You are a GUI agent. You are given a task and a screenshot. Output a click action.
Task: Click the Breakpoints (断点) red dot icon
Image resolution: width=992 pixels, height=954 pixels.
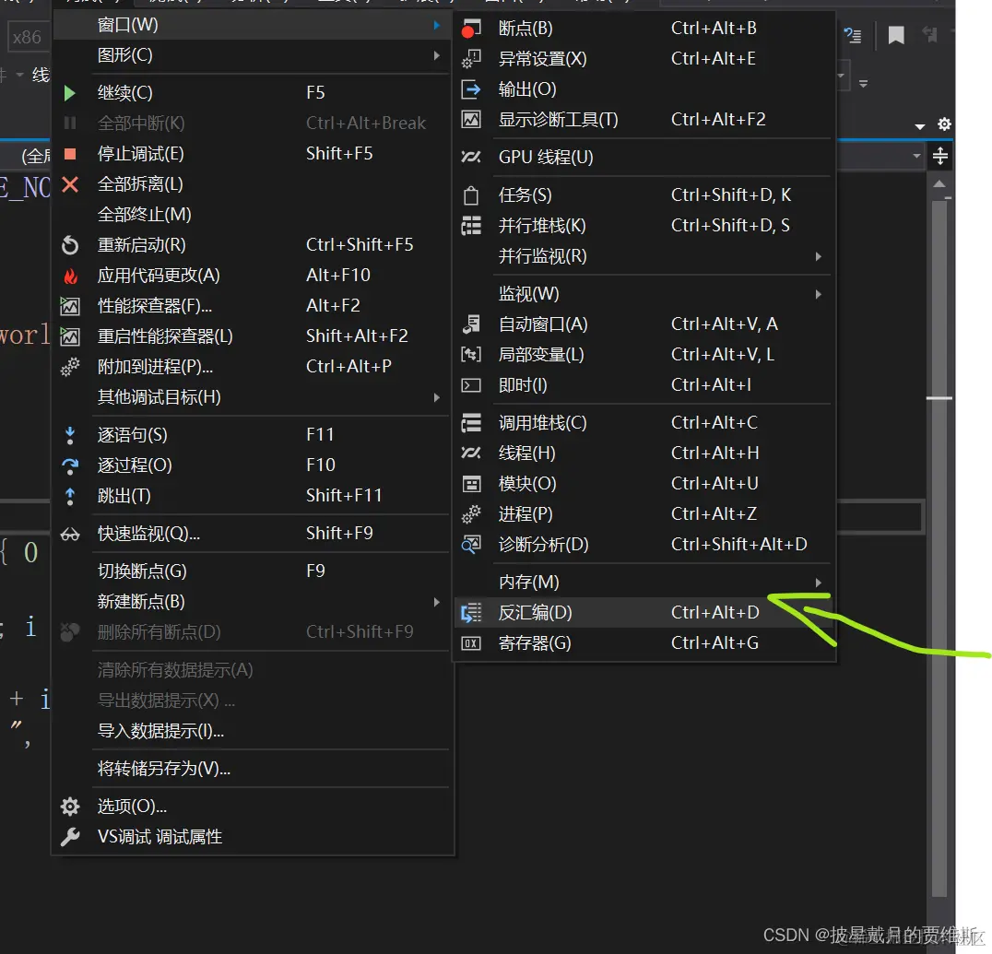pyautogui.click(x=471, y=29)
